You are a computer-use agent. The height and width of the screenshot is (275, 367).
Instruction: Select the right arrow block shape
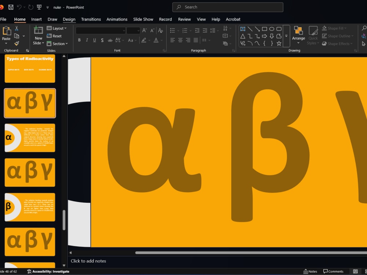click(x=264, y=36)
